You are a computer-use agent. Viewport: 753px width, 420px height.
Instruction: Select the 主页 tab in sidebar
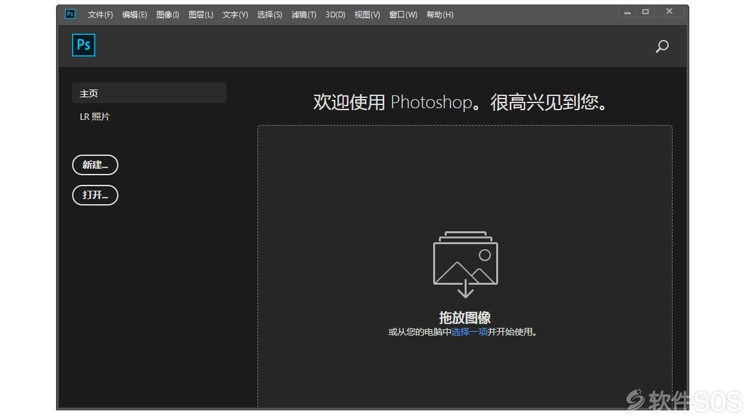[149, 93]
